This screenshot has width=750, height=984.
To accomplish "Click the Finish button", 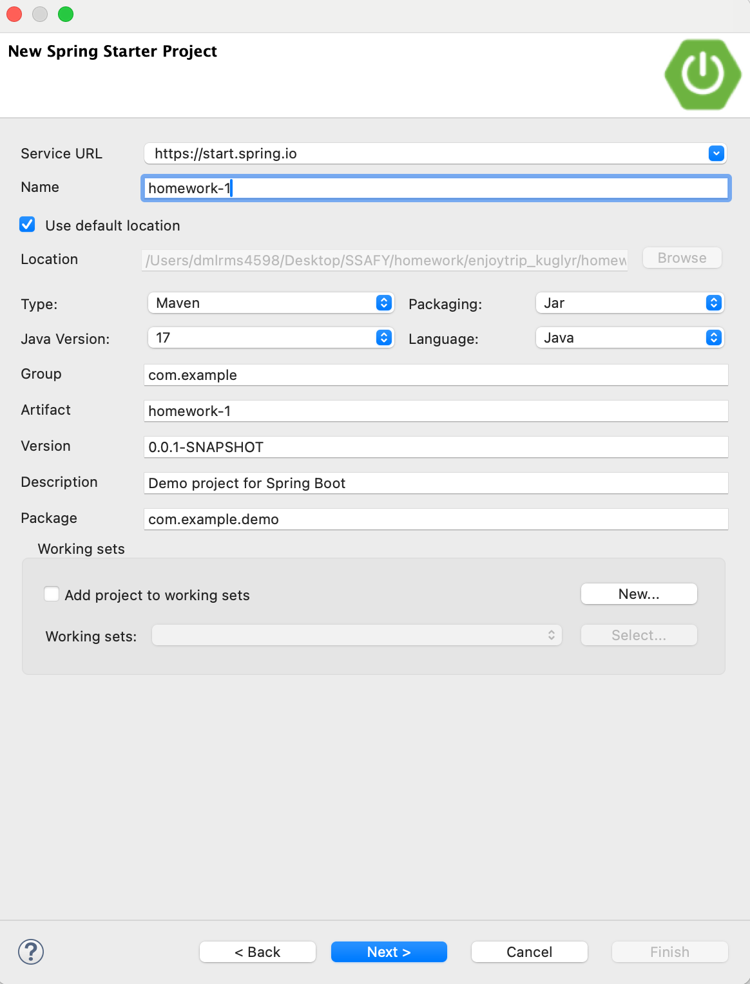I will (x=670, y=952).
